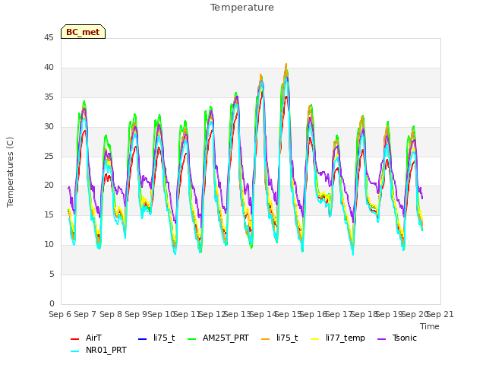The image size is (486, 365).
Task: Toggle the Tsonic legend label
Action: click(x=405, y=338)
